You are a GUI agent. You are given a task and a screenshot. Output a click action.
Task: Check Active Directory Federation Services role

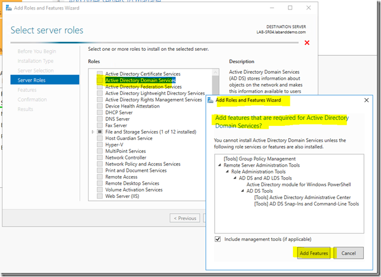tap(99, 87)
